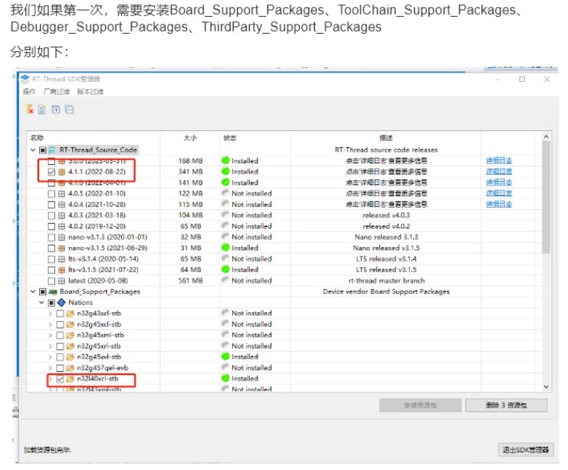Click green Installed dot for nano-v3.1.5
This screenshot has height=470, width=568.
(x=225, y=248)
